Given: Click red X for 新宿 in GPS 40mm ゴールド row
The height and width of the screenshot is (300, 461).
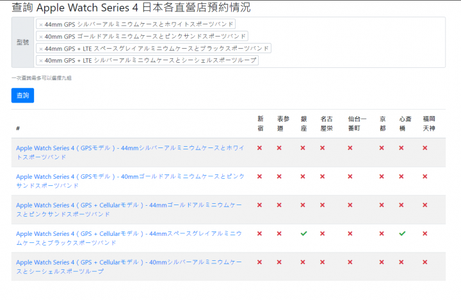Looking at the screenshot, I should pyautogui.click(x=259, y=176).
